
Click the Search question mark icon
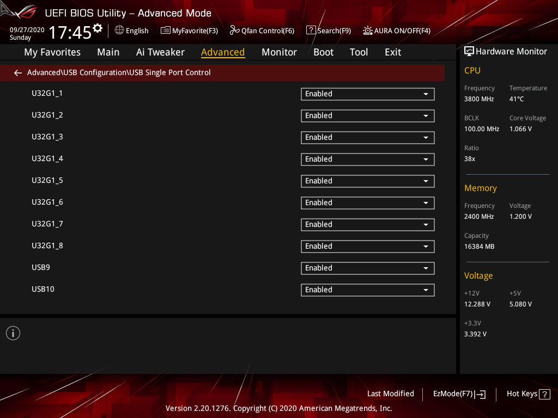(311, 30)
